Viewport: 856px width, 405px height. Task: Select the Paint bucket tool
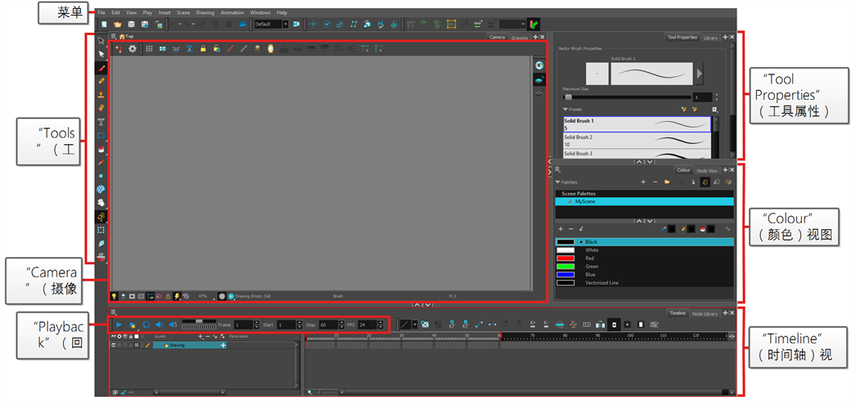click(x=101, y=148)
